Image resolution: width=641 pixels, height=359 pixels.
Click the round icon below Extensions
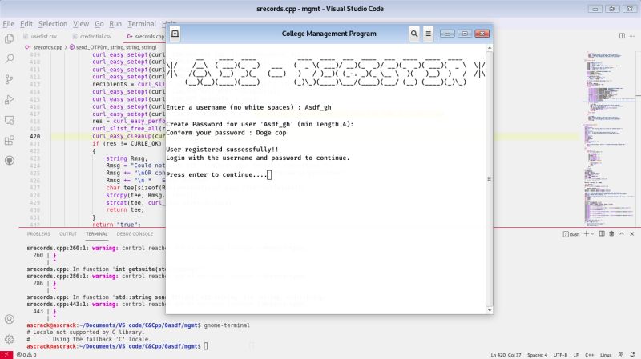coord(9,161)
